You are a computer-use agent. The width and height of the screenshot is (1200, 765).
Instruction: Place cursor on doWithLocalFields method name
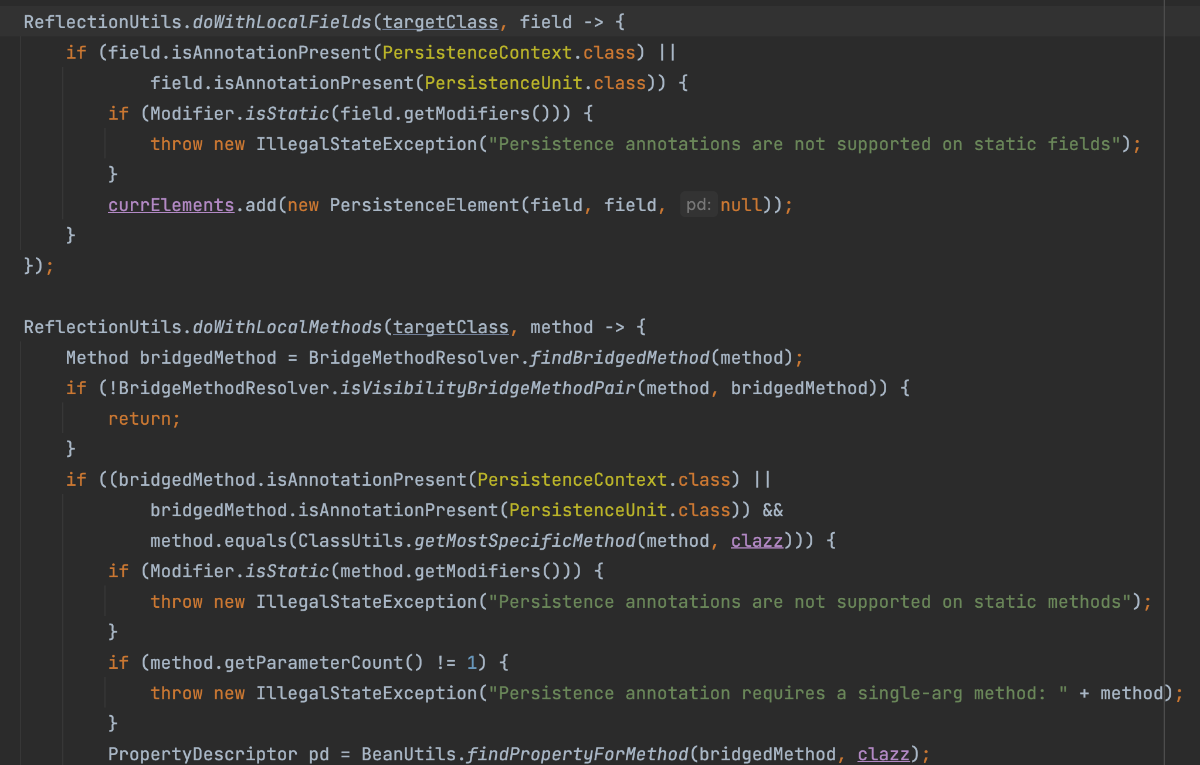click(x=282, y=22)
